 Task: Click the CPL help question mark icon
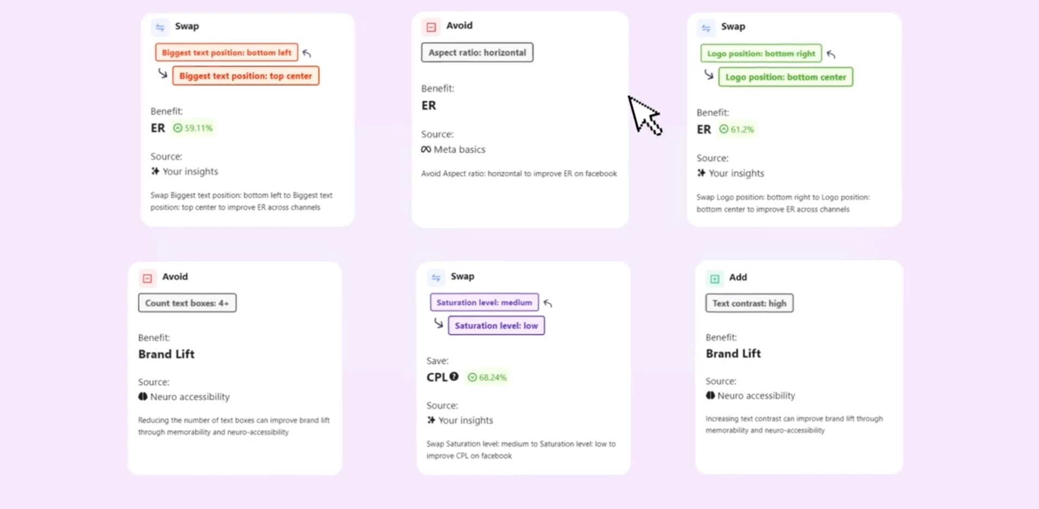click(x=454, y=376)
